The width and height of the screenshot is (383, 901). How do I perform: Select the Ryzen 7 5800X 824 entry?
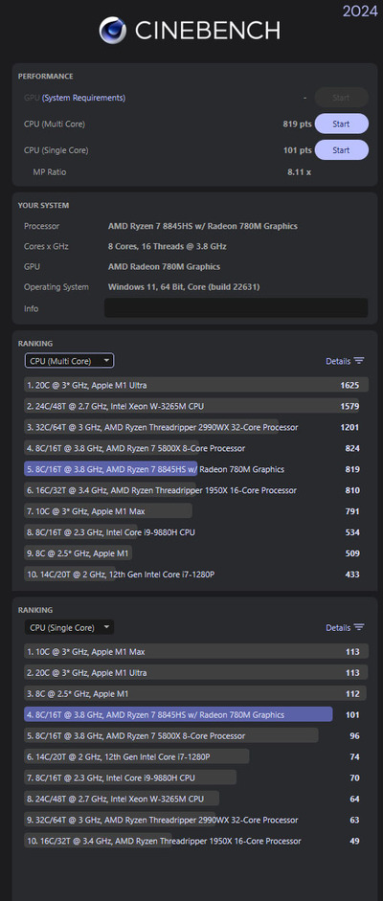[x=196, y=448]
